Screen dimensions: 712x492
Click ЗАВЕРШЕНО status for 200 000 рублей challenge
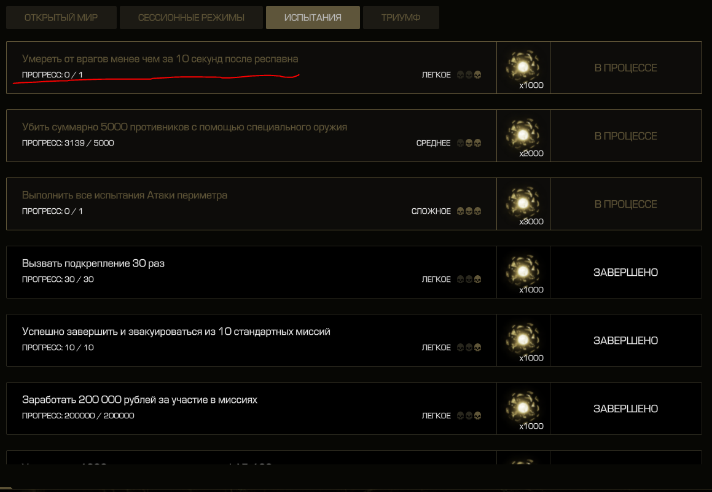click(x=626, y=408)
